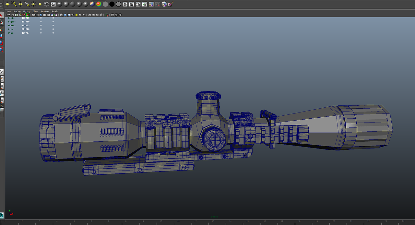Image resolution: width=415 pixels, height=225 pixels.
Task: Activate the Move tool in toolbox
Action: point(1,36)
